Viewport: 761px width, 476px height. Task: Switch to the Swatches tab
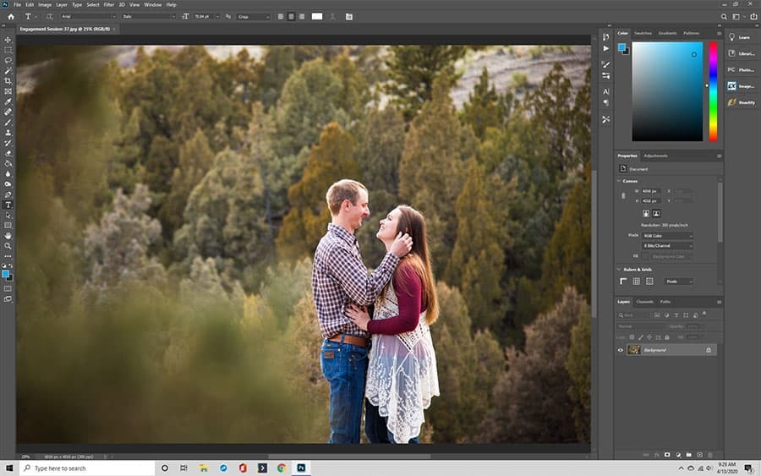click(x=643, y=33)
